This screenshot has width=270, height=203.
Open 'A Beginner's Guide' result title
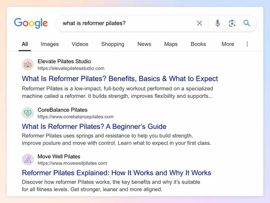click(x=94, y=127)
